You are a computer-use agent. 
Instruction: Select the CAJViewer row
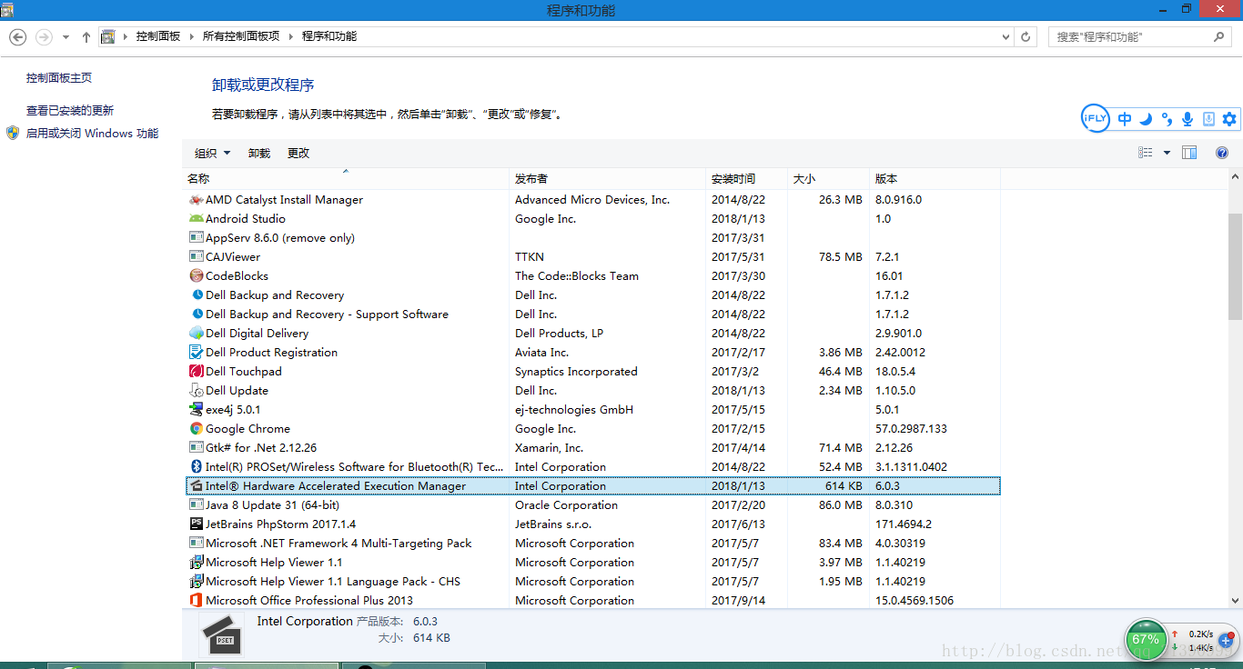592,257
